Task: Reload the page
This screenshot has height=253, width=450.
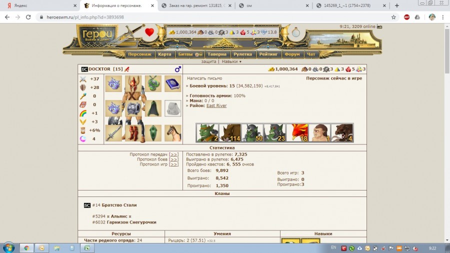Action: [x=28, y=17]
